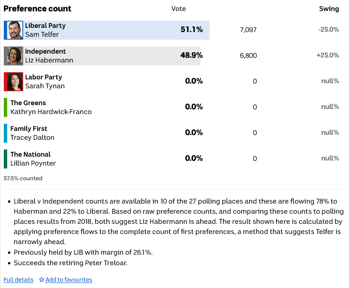This screenshot has width=349, height=288.
Task: Click the Swing column header
Action: pos(329,9)
